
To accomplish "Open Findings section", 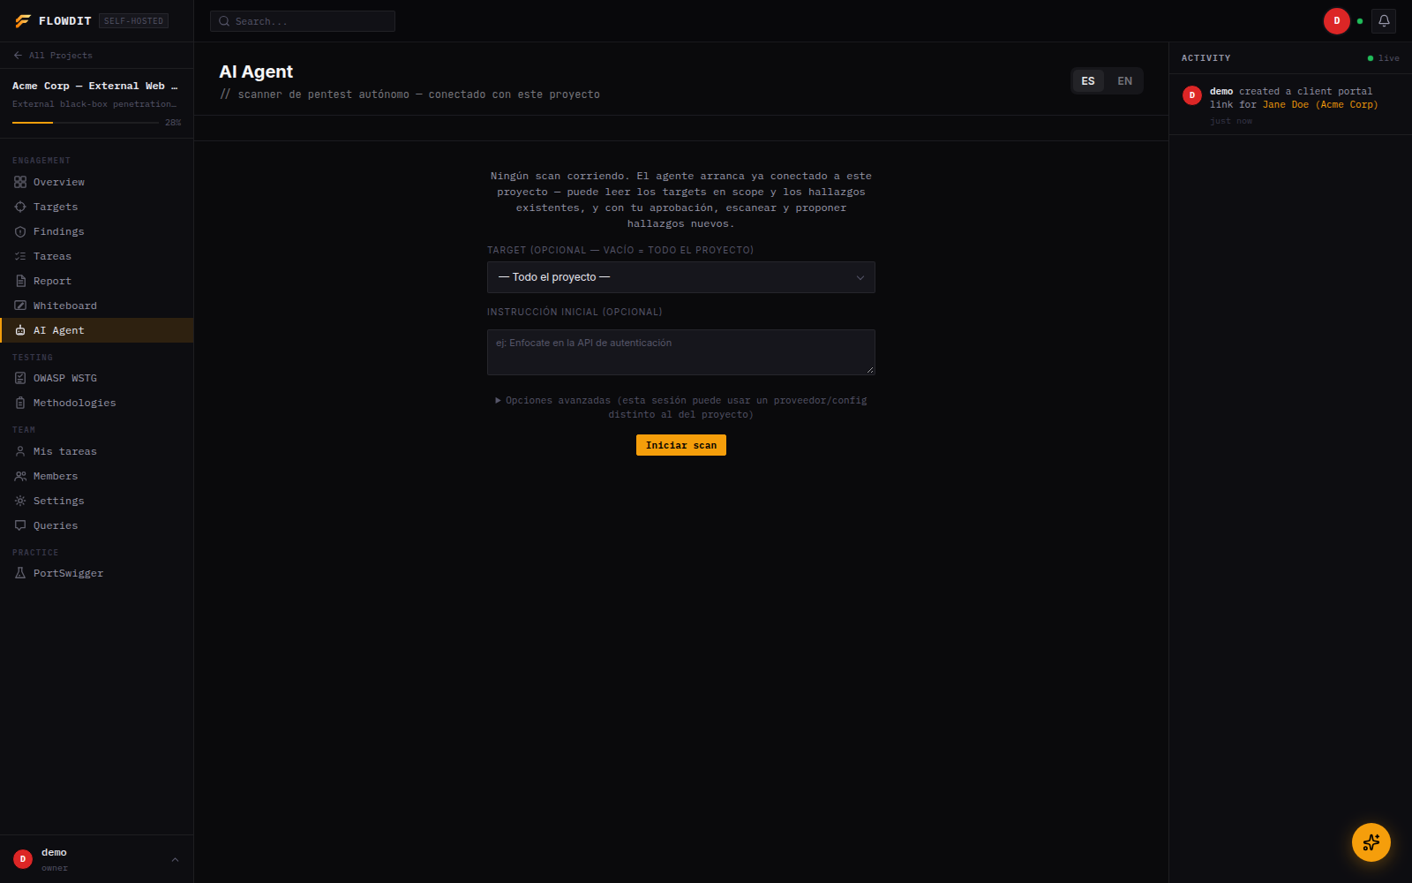I will coord(96,231).
